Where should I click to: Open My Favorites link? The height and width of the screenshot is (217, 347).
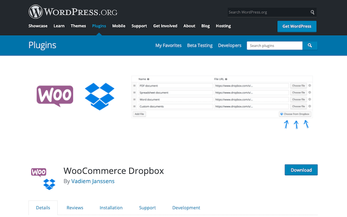168,46
